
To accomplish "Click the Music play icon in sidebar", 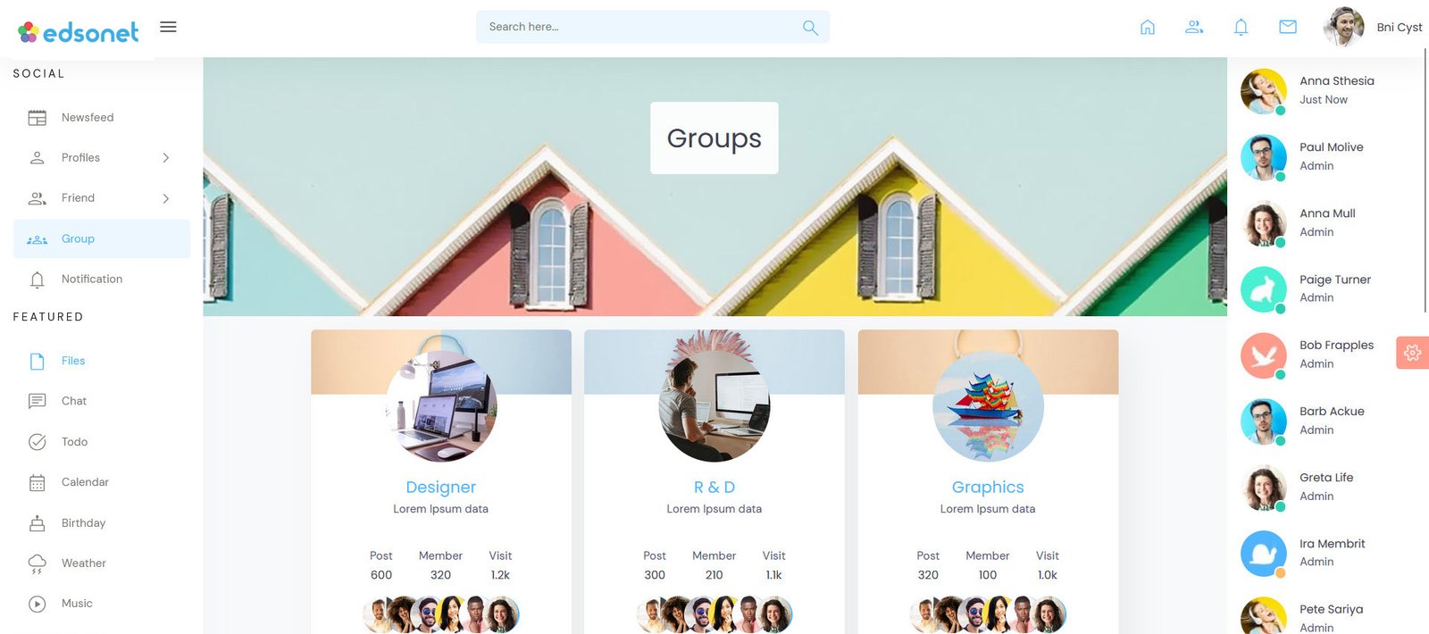I will coord(38,605).
